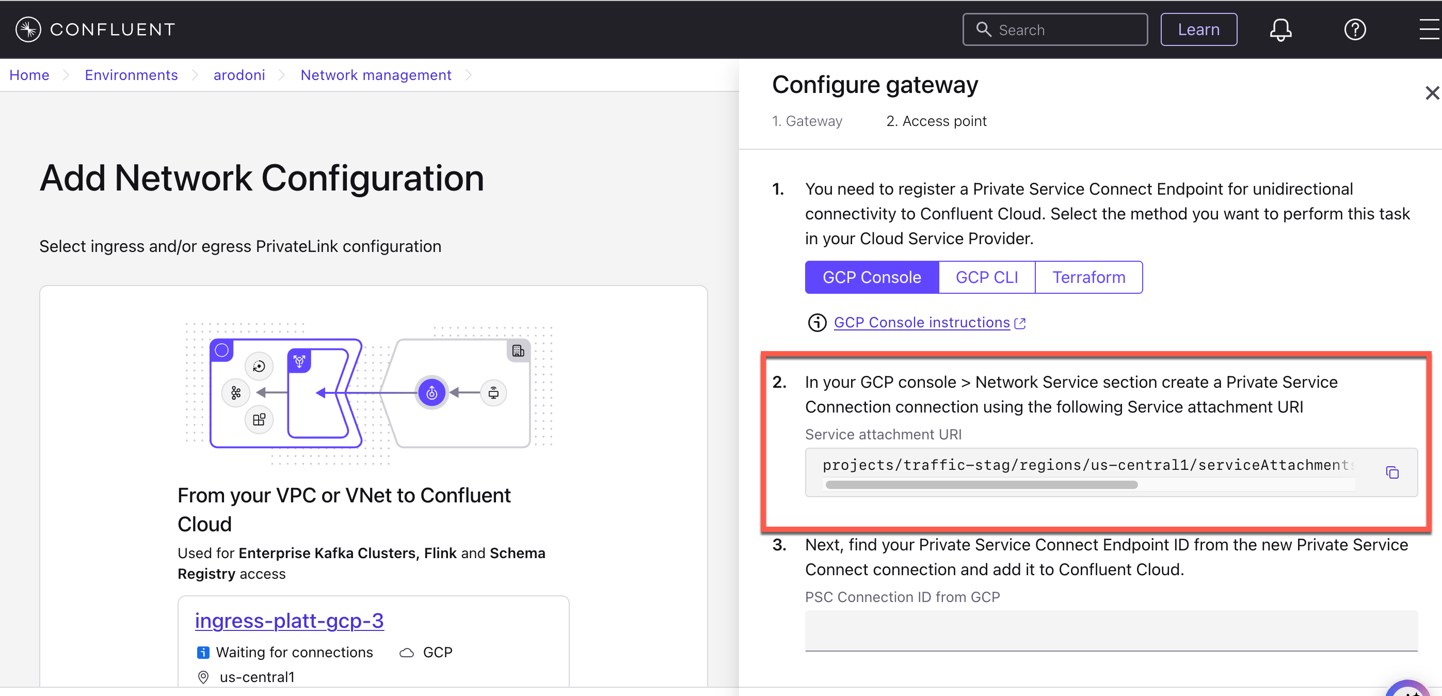Open the GCP Console instructions link
The width and height of the screenshot is (1442, 696).
(921, 323)
